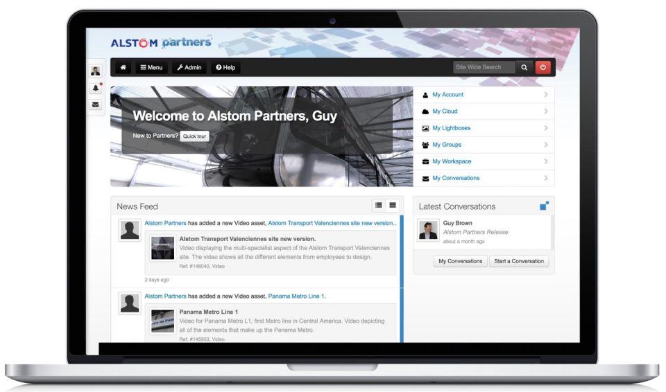666x392 pixels.
Task: Open the Help menu
Action: [x=225, y=67]
